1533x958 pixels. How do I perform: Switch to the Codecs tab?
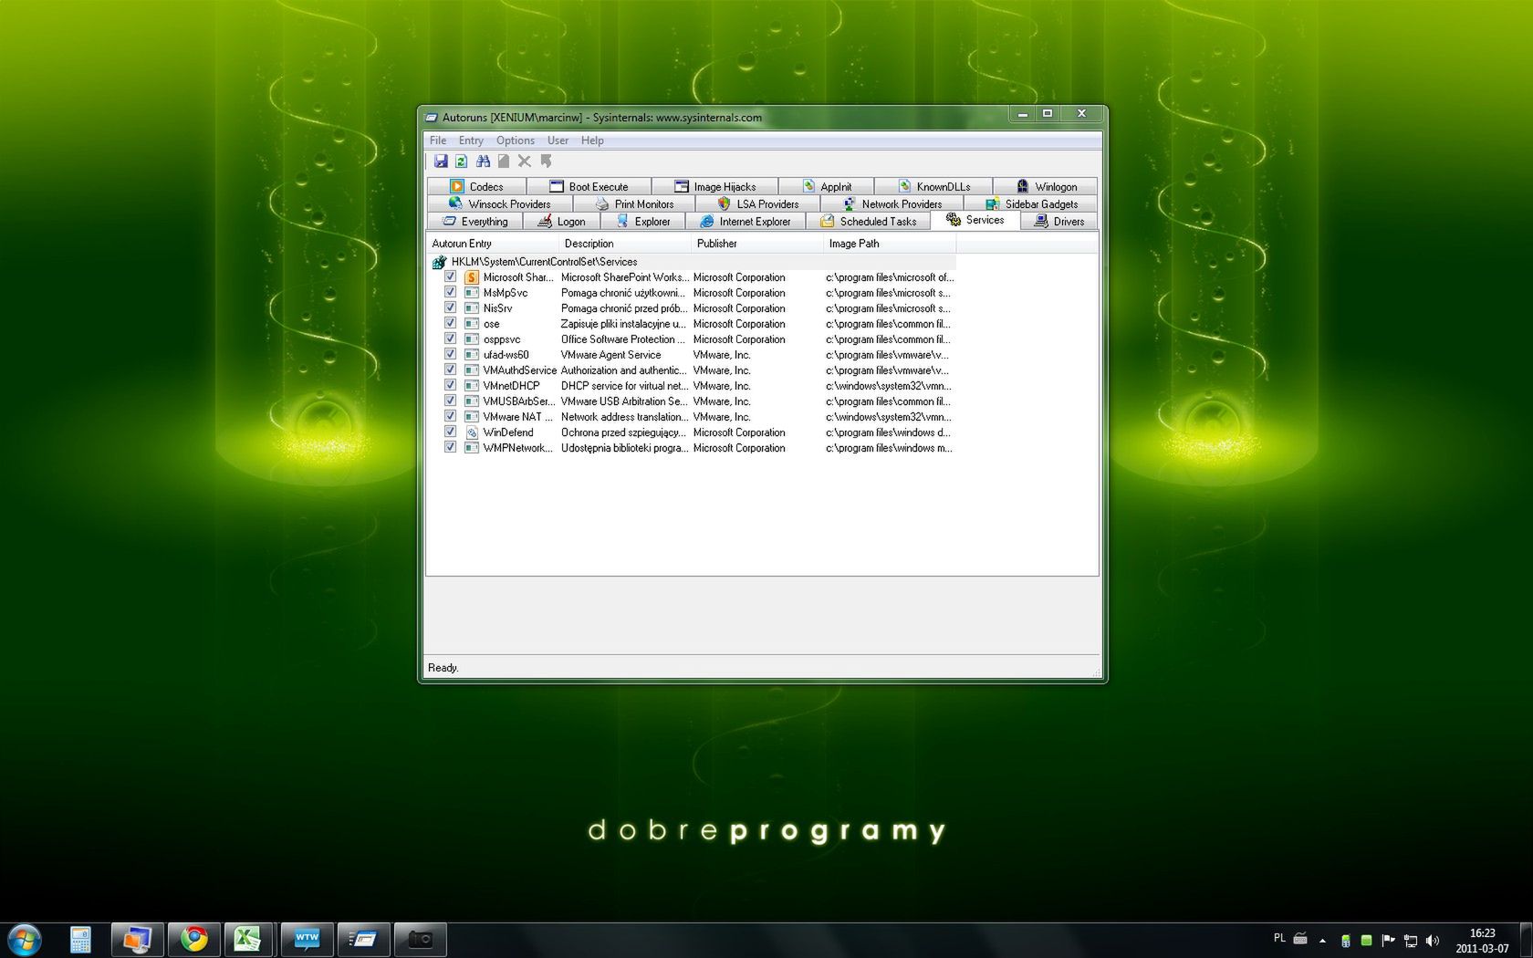pyautogui.click(x=476, y=186)
